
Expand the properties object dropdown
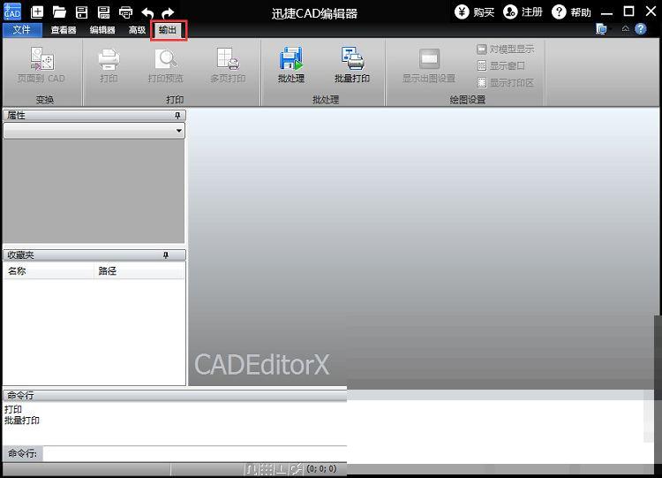pyautogui.click(x=179, y=131)
